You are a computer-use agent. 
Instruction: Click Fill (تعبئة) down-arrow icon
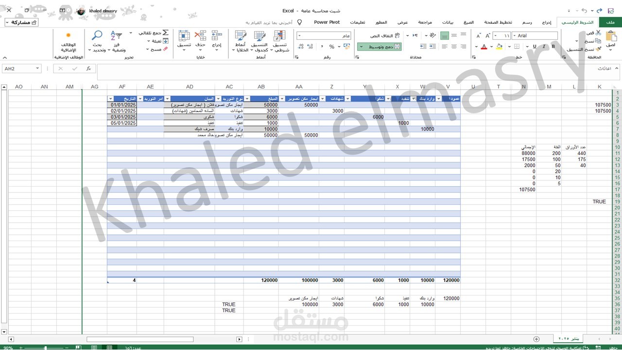[x=165, y=41]
